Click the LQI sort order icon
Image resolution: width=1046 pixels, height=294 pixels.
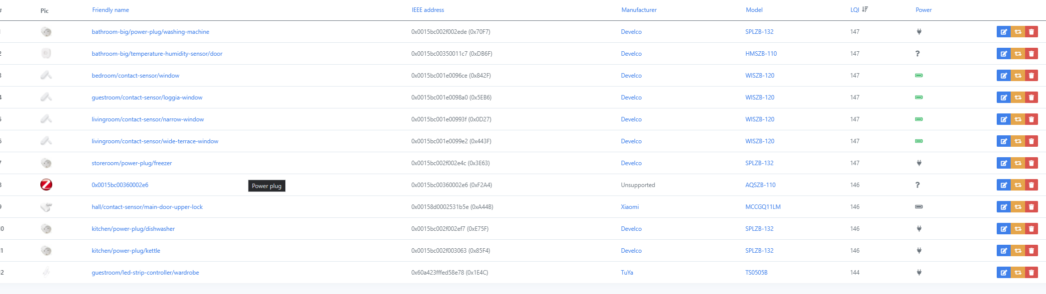[x=865, y=9]
